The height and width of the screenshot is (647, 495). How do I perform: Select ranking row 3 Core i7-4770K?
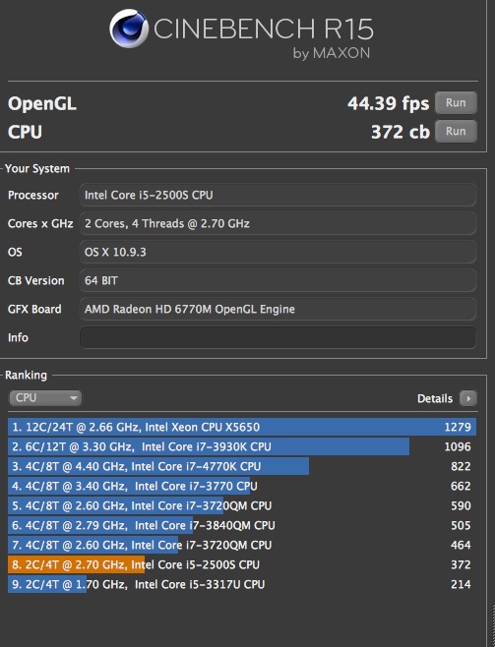click(242, 466)
